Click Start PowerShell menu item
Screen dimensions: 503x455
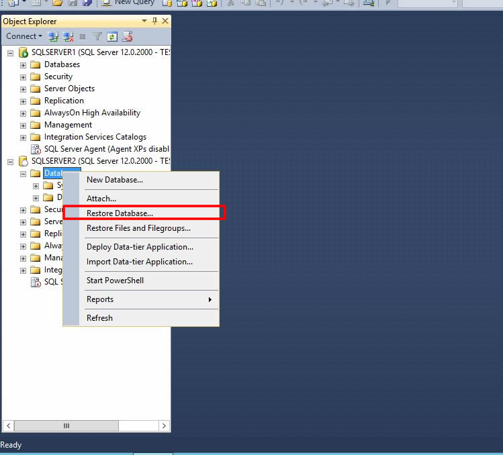click(115, 281)
